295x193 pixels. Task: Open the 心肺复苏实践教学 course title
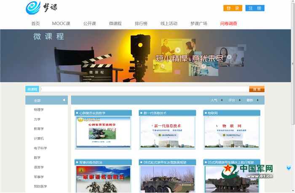(x=92, y=113)
